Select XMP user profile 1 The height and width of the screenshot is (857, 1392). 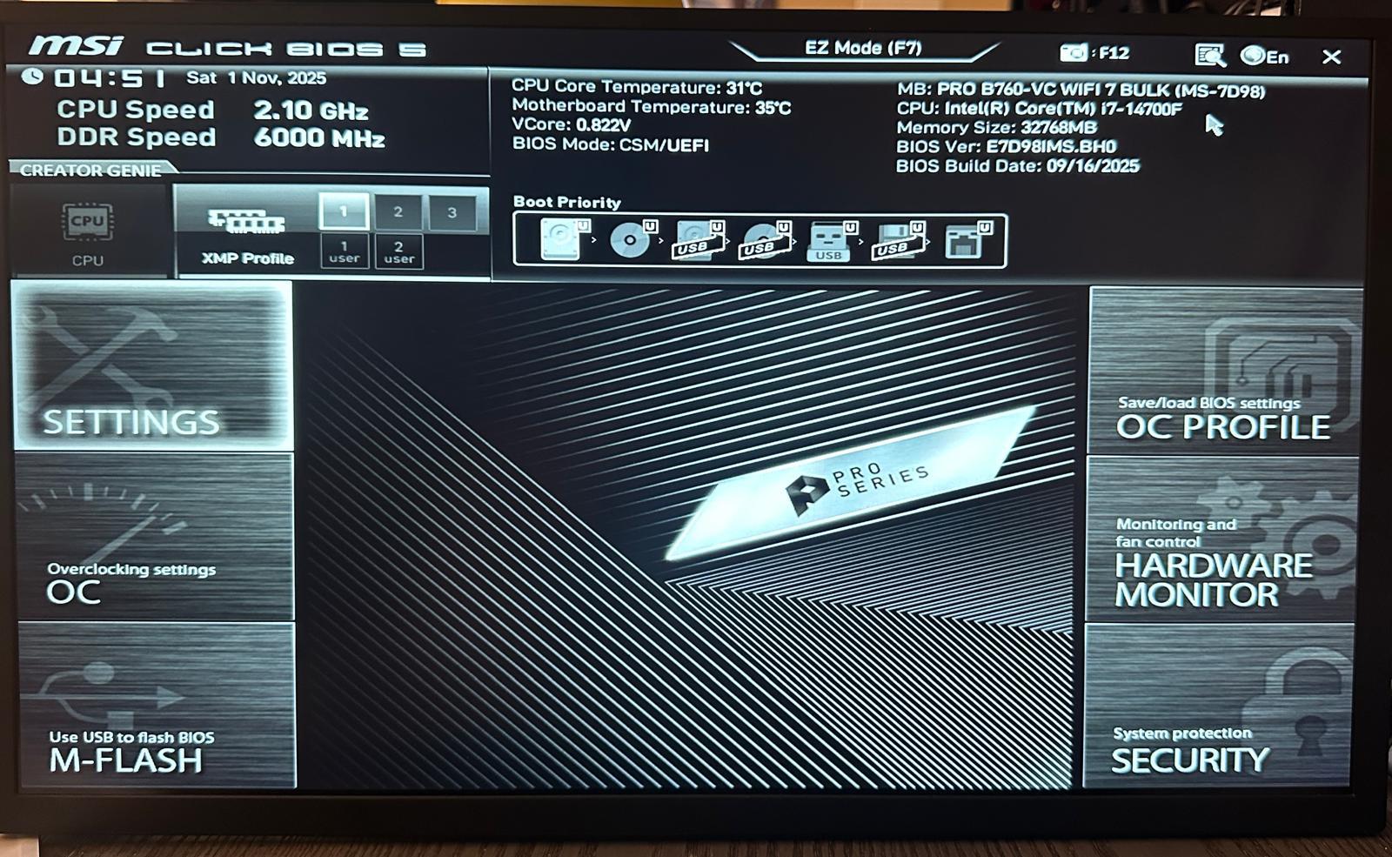344,251
